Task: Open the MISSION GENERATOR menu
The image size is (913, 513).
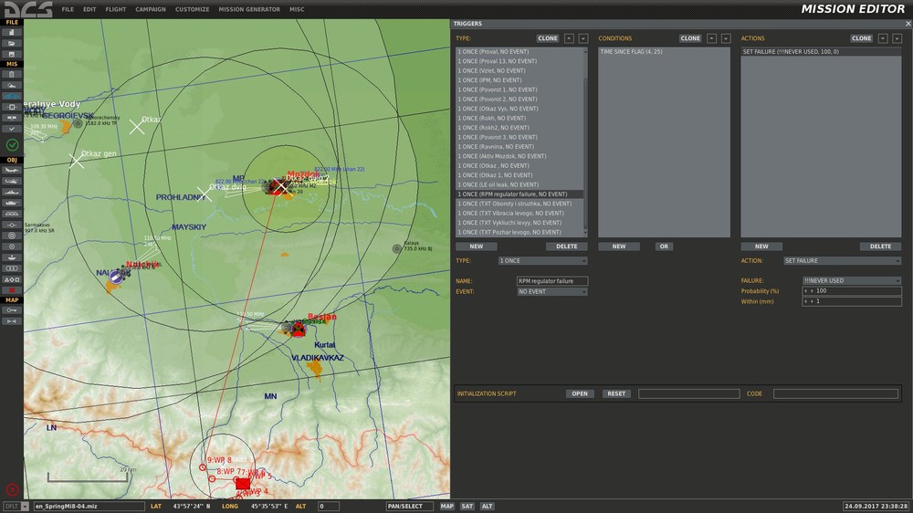Action: [249, 9]
